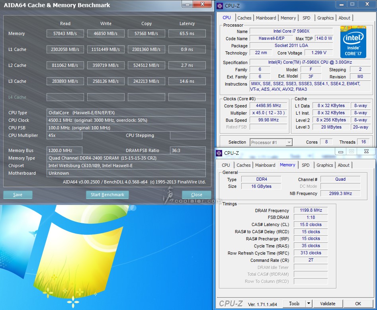Select About tab in lower CPU-Z window
Image resolution: width=377 pixels, height=310 pixels.
pyautogui.click(x=344, y=165)
